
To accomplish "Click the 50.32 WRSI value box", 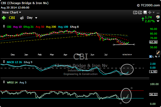I will pyautogui.click(x=153, y=94).
